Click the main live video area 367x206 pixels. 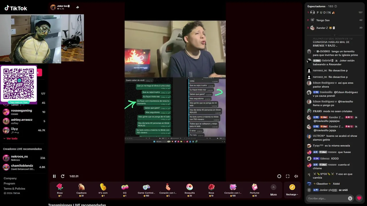coord(175,82)
